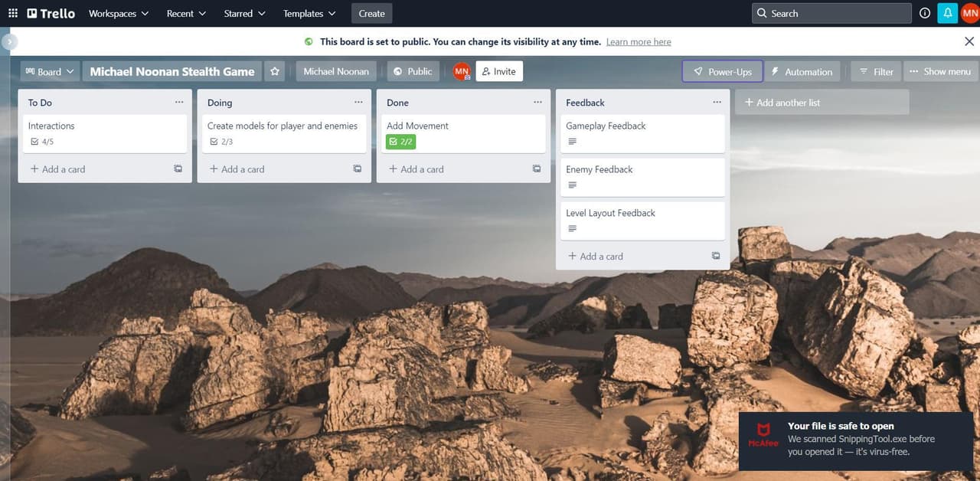Open the 2/3 checklist badge on models card
The height and width of the screenshot is (481, 980).
click(221, 142)
